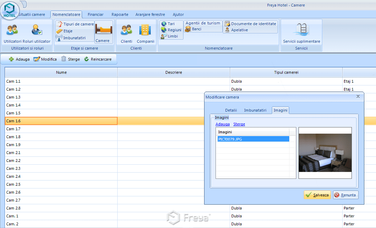This screenshot has width=376, height=228.
Task: Select row Cam 1.7
Action: [61, 129]
